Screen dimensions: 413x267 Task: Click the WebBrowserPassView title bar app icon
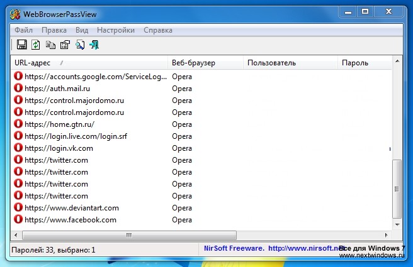(x=15, y=14)
